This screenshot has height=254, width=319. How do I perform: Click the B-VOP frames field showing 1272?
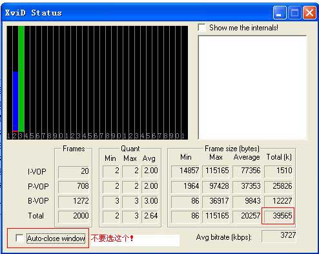click(x=74, y=201)
